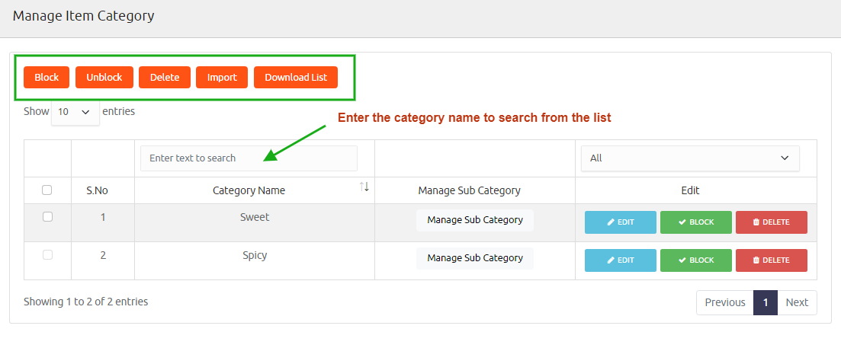Click the trash DELETE button for Spicy
This screenshot has width=841, height=364.
tap(772, 260)
